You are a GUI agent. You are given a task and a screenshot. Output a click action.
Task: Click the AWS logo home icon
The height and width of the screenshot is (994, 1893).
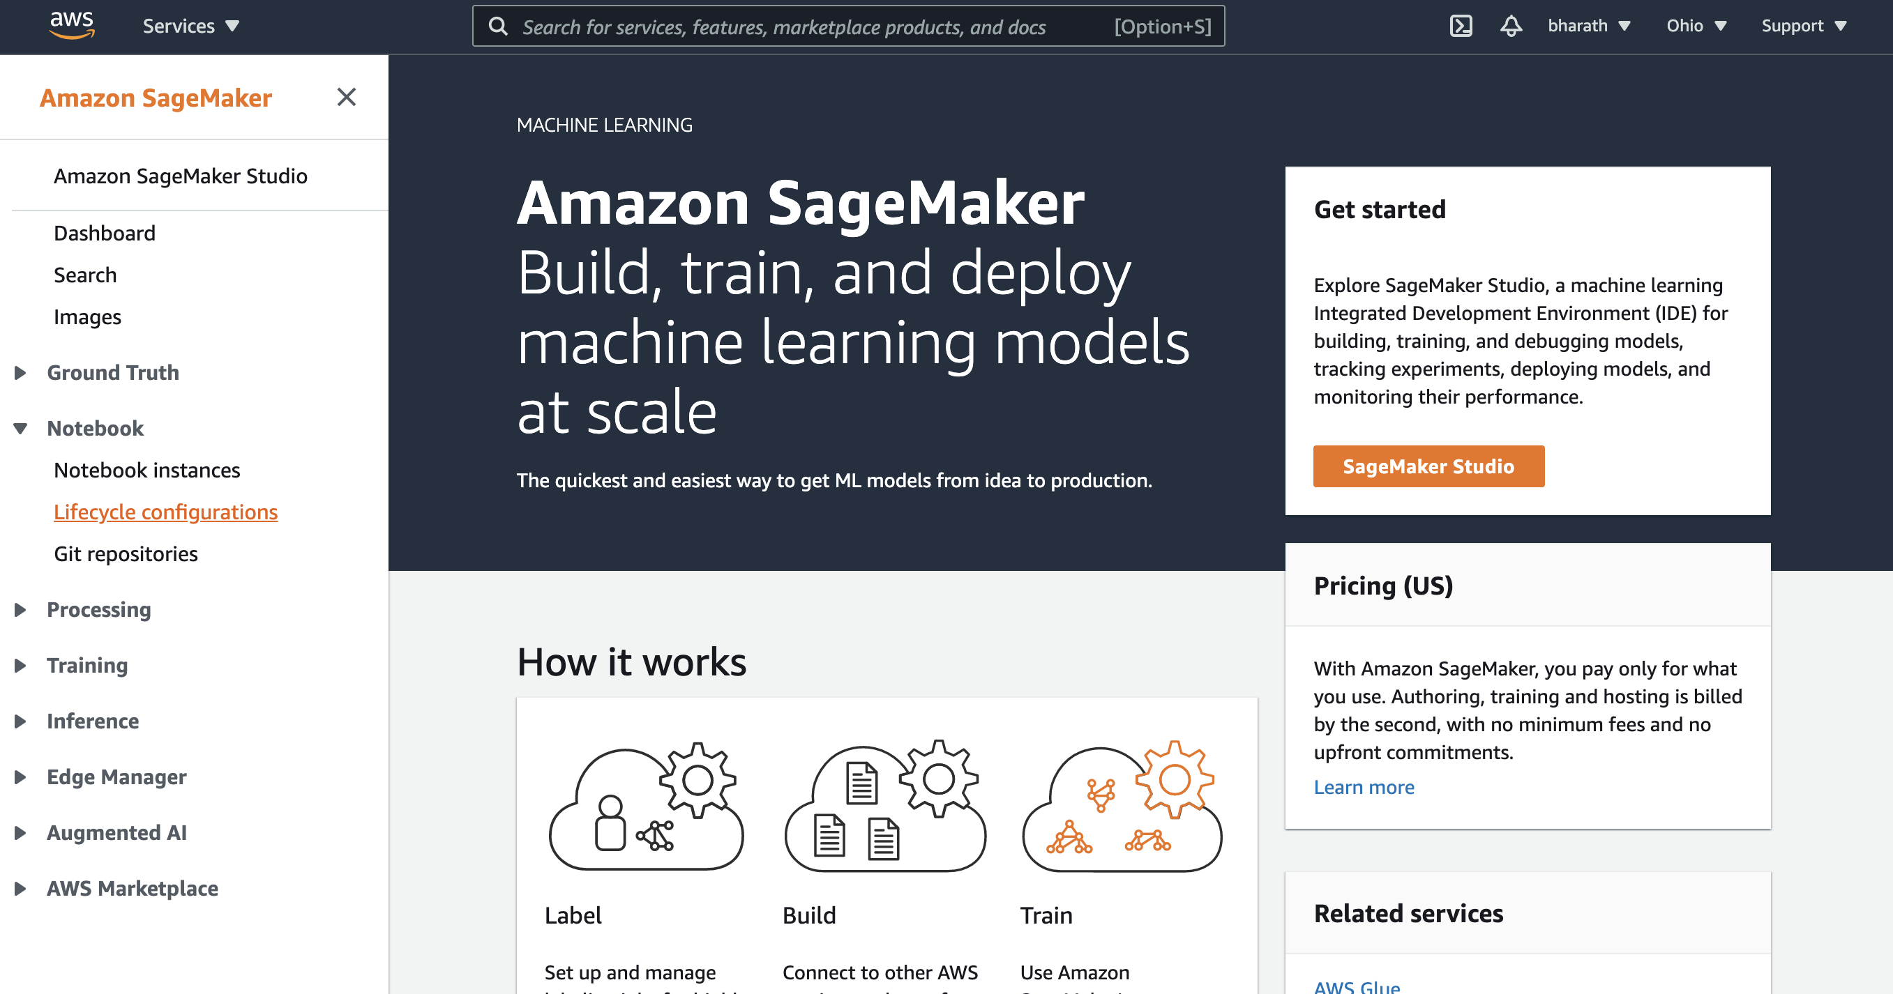coord(71,26)
